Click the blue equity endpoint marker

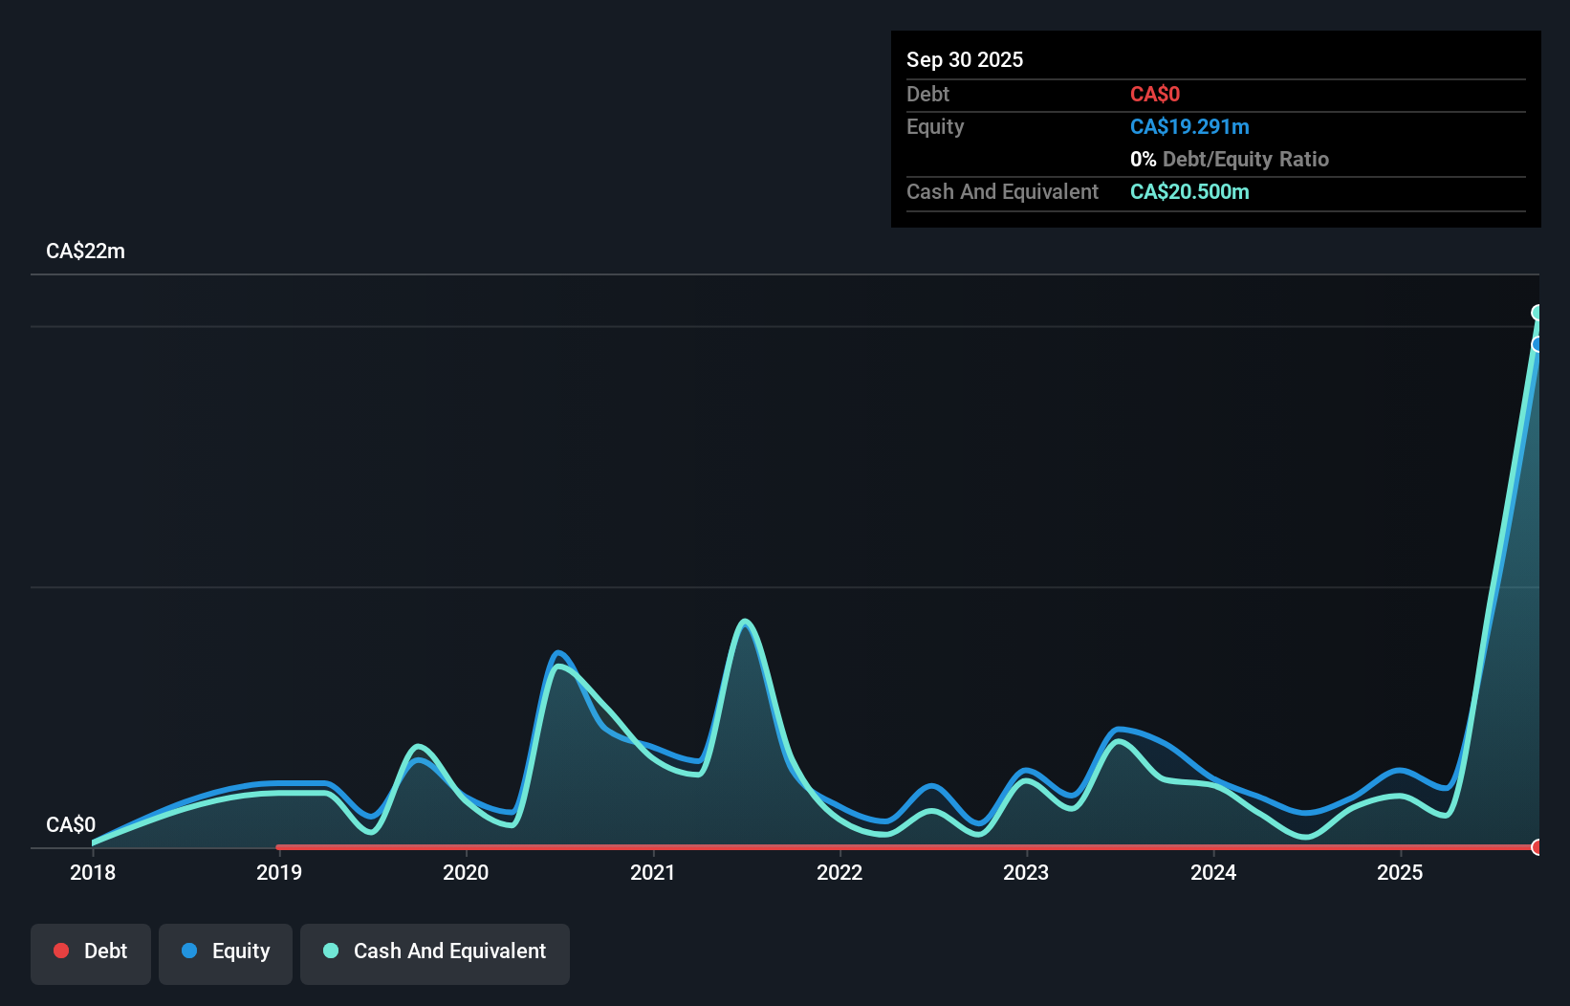(x=1537, y=344)
